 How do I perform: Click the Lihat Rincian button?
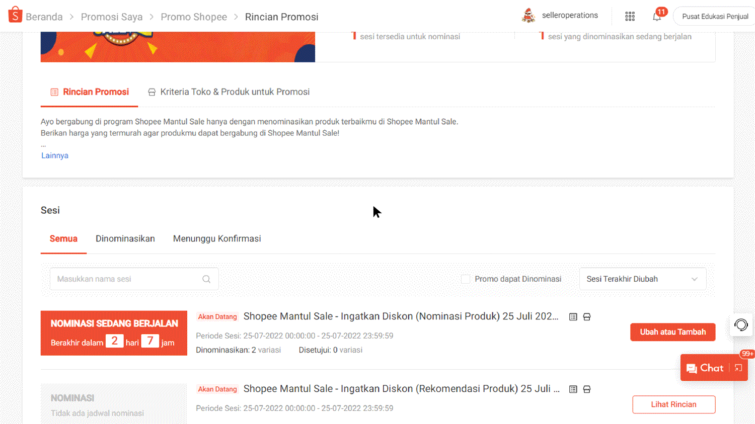click(x=673, y=404)
